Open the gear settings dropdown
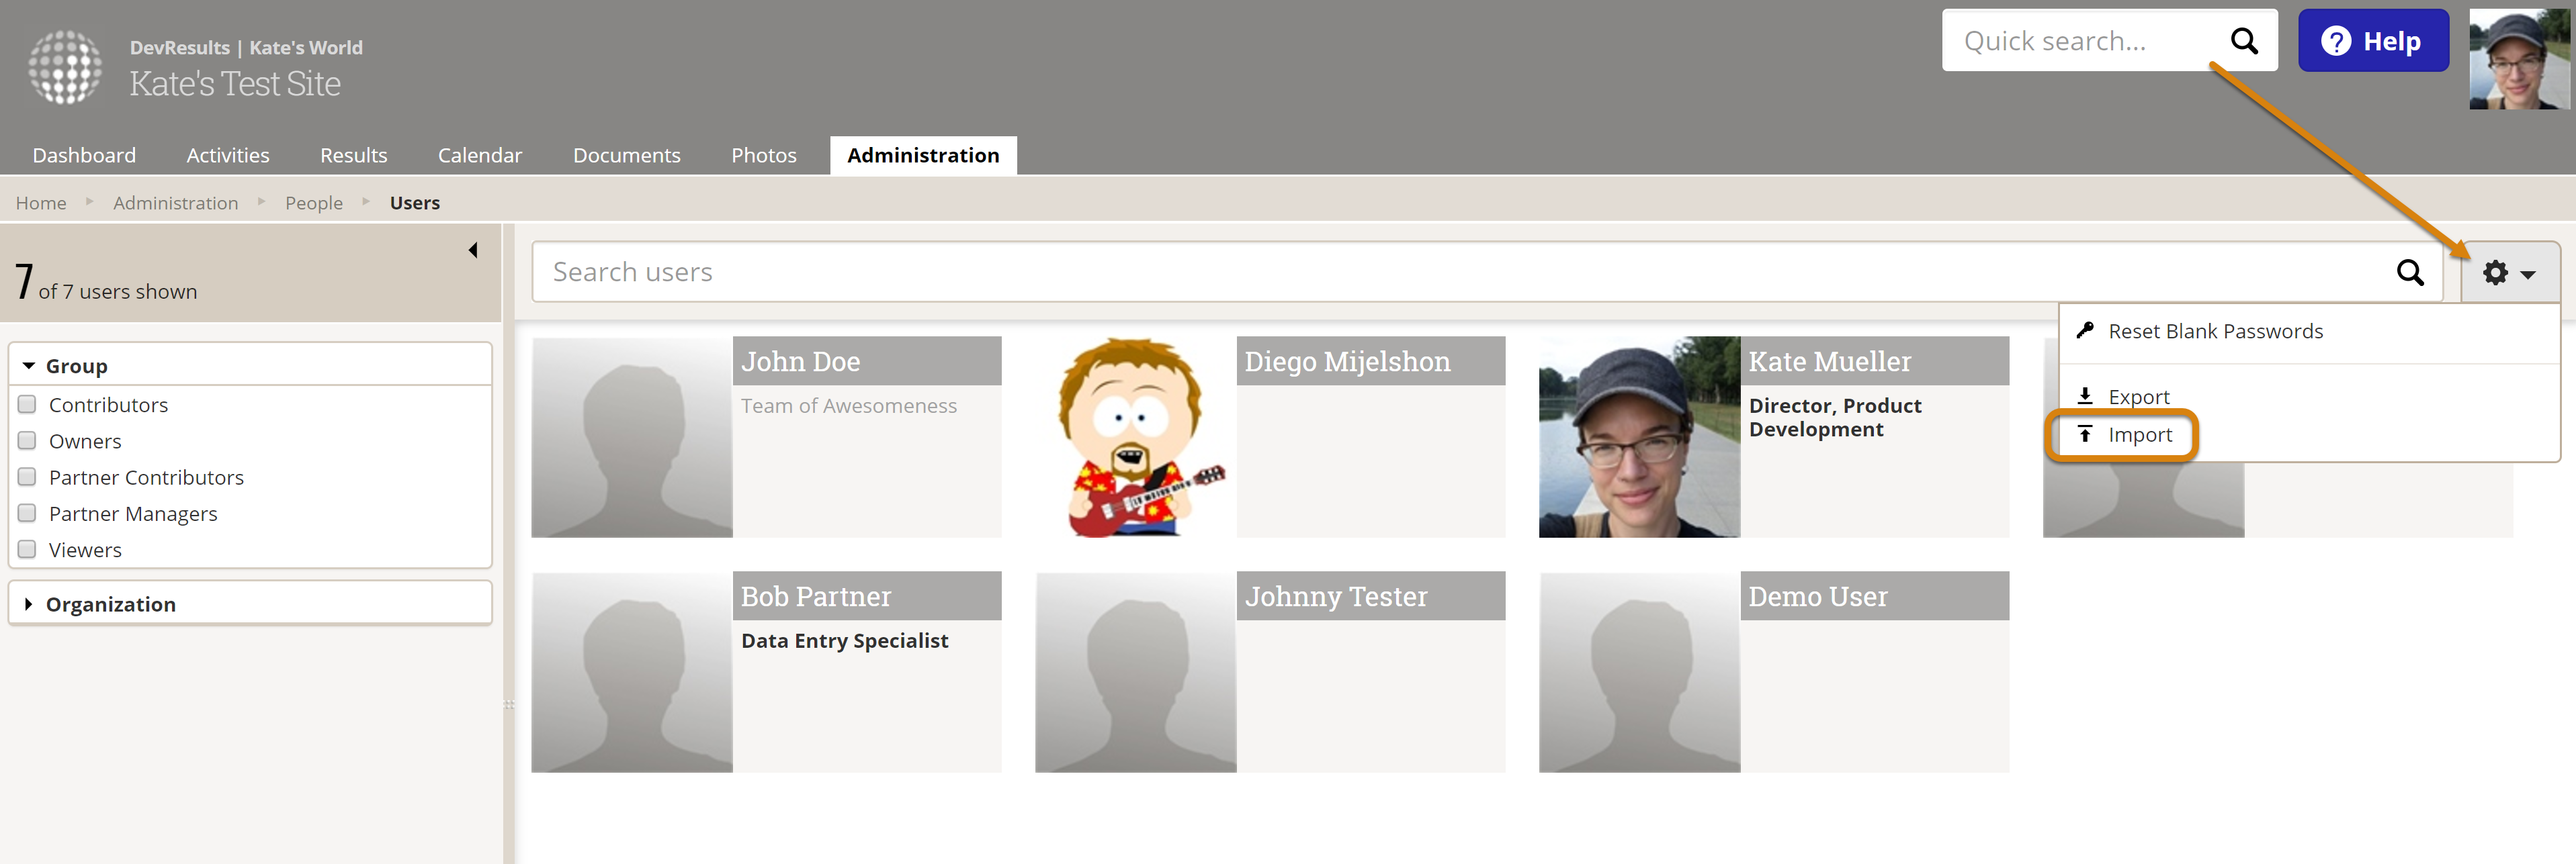The height and width of the screenshot is (864, 2576). (2508, 273)
